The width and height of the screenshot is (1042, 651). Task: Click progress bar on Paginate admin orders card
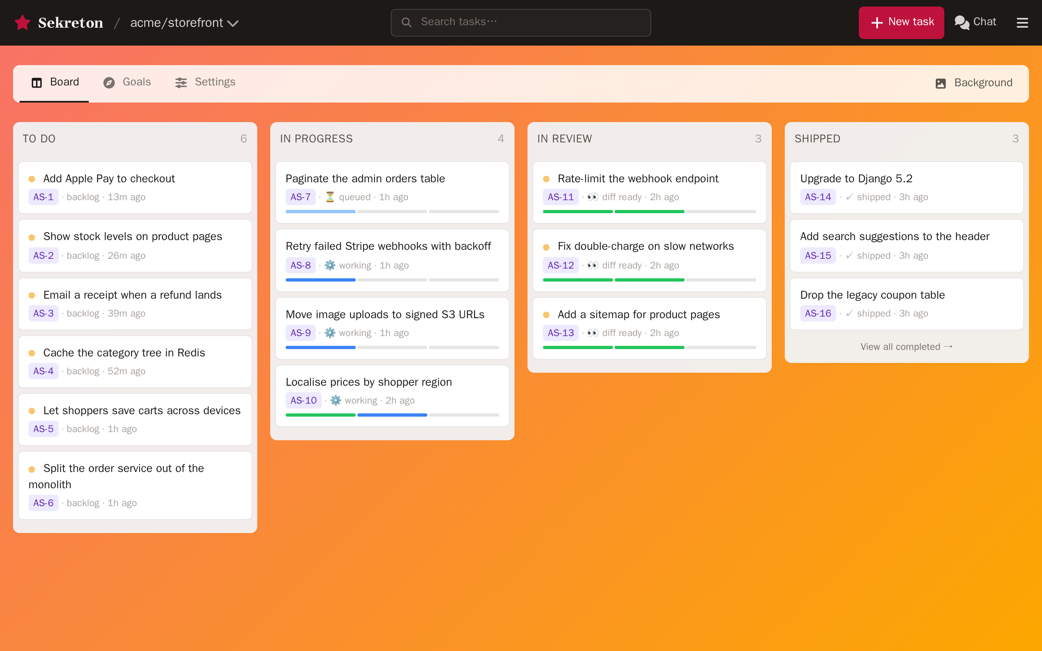(x=392, y=212)
